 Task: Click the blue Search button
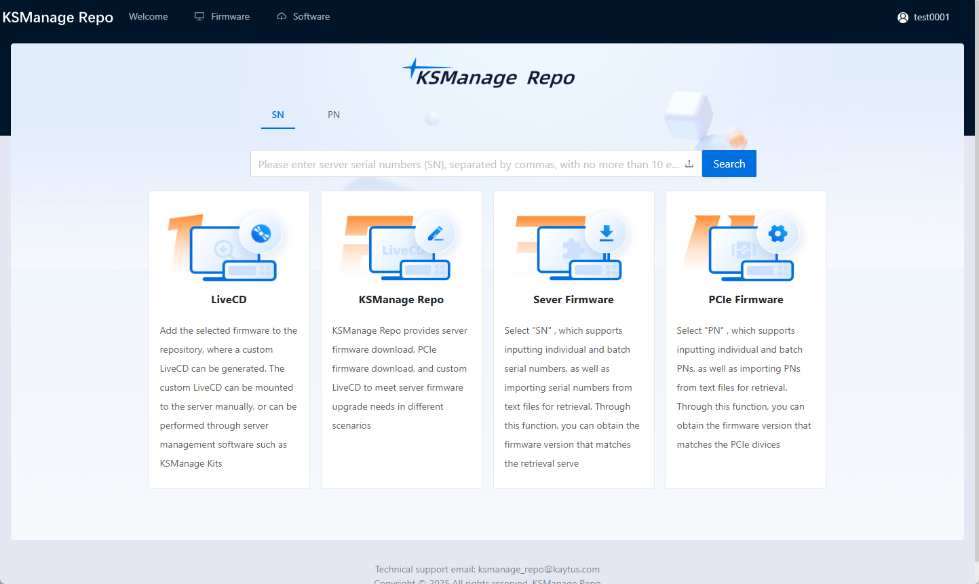pos(729,163)
